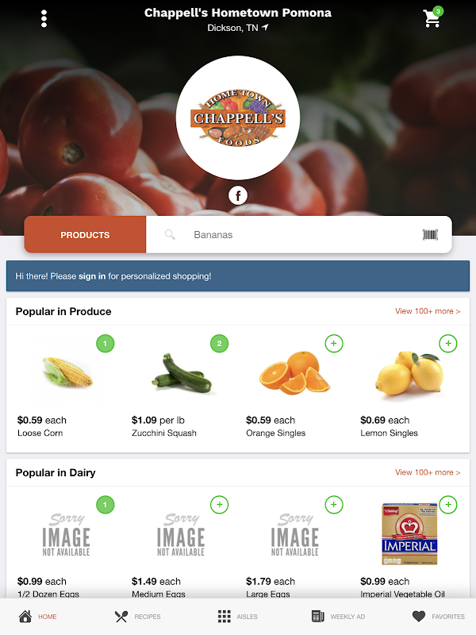476x635 pixels.
Task: Open the shopping cart with 3 items
Action: [432, 17]
